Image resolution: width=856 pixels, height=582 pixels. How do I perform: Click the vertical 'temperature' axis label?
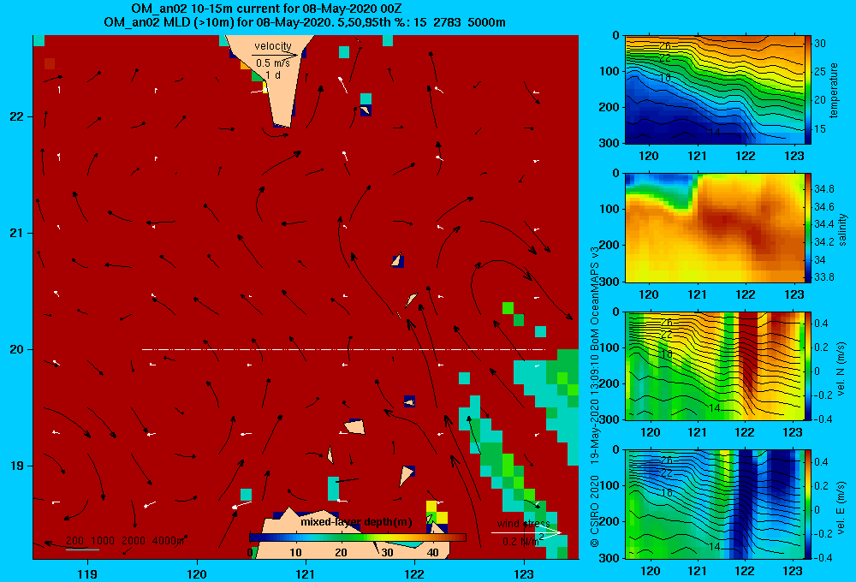[834, 90]
